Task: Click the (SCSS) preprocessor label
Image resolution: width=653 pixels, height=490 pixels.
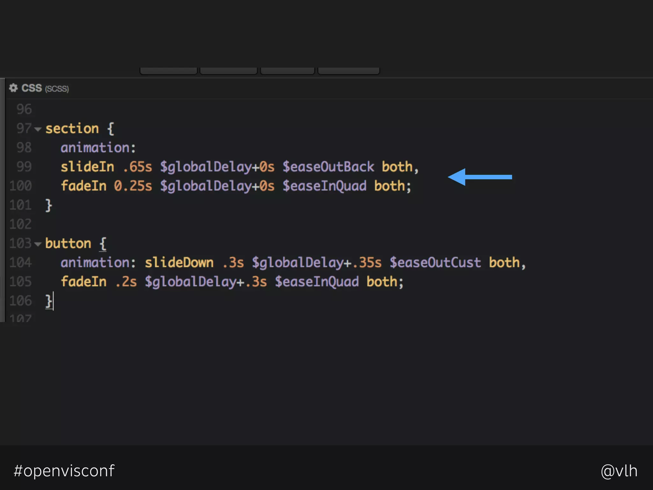Action: pos(57,89)
